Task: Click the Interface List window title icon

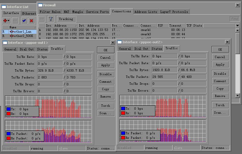Action: (x=4, y=7)
